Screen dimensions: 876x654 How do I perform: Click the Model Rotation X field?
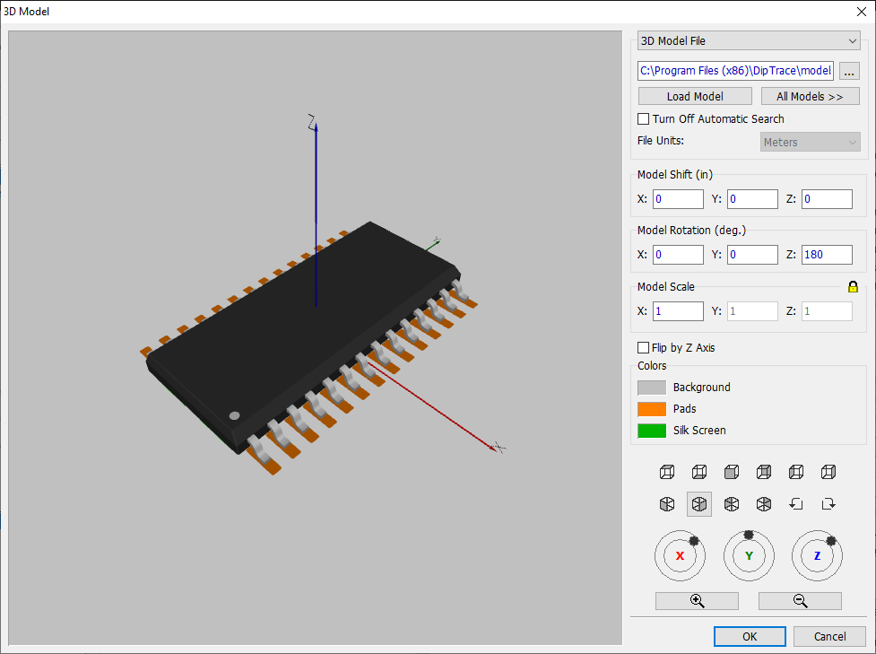(678, 255)
